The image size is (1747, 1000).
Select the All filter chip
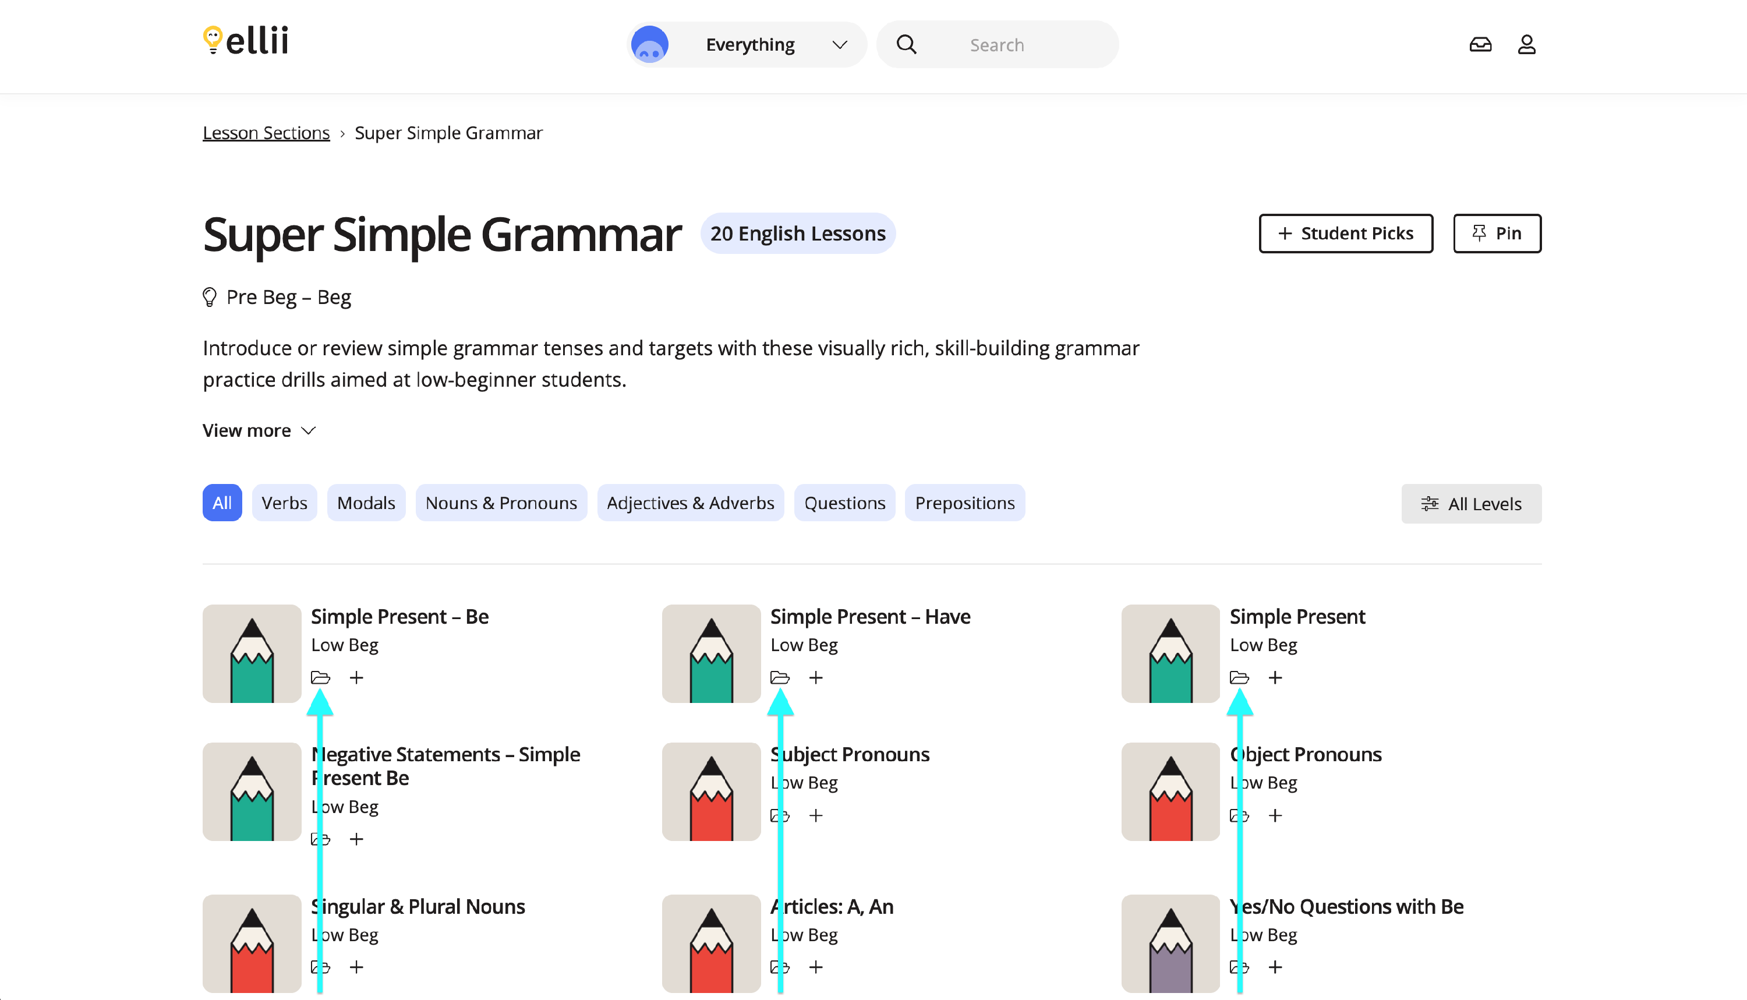[x=222, y=503]
